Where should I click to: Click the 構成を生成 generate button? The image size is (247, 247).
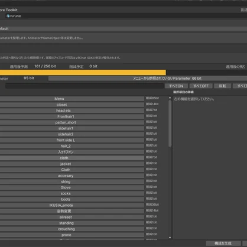click(x=223, y=243)
